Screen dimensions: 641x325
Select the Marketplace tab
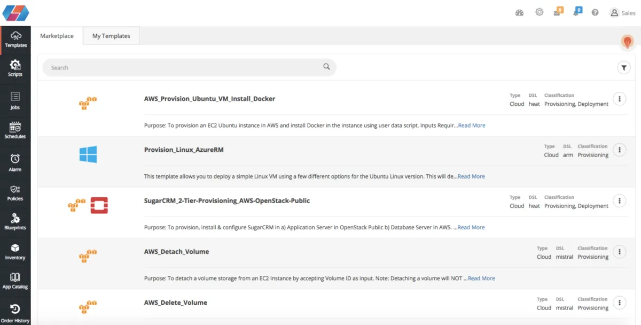(57, 36)
